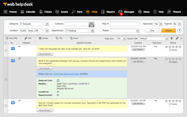Screen dimensions: 187x117
Task: Click the Parts wrench icon
Action: pos(73,12)
